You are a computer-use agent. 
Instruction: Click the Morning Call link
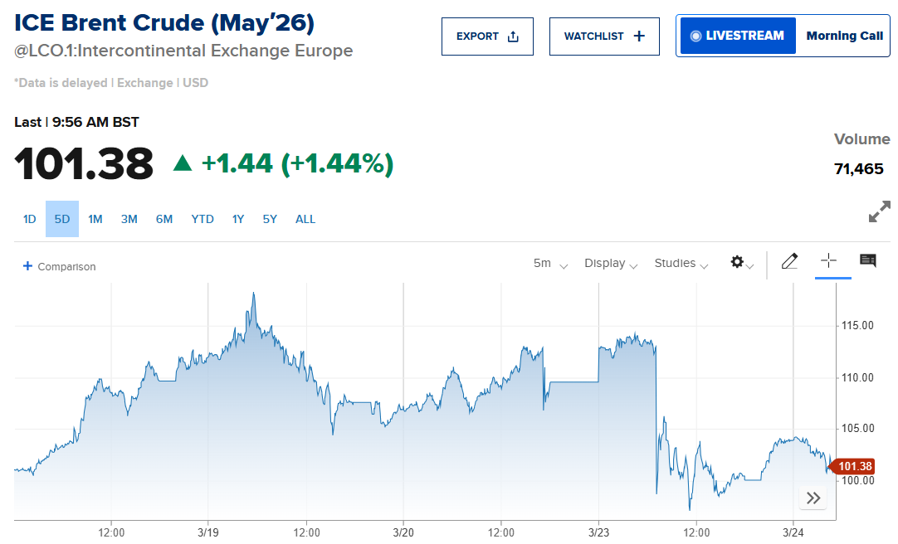844,36
